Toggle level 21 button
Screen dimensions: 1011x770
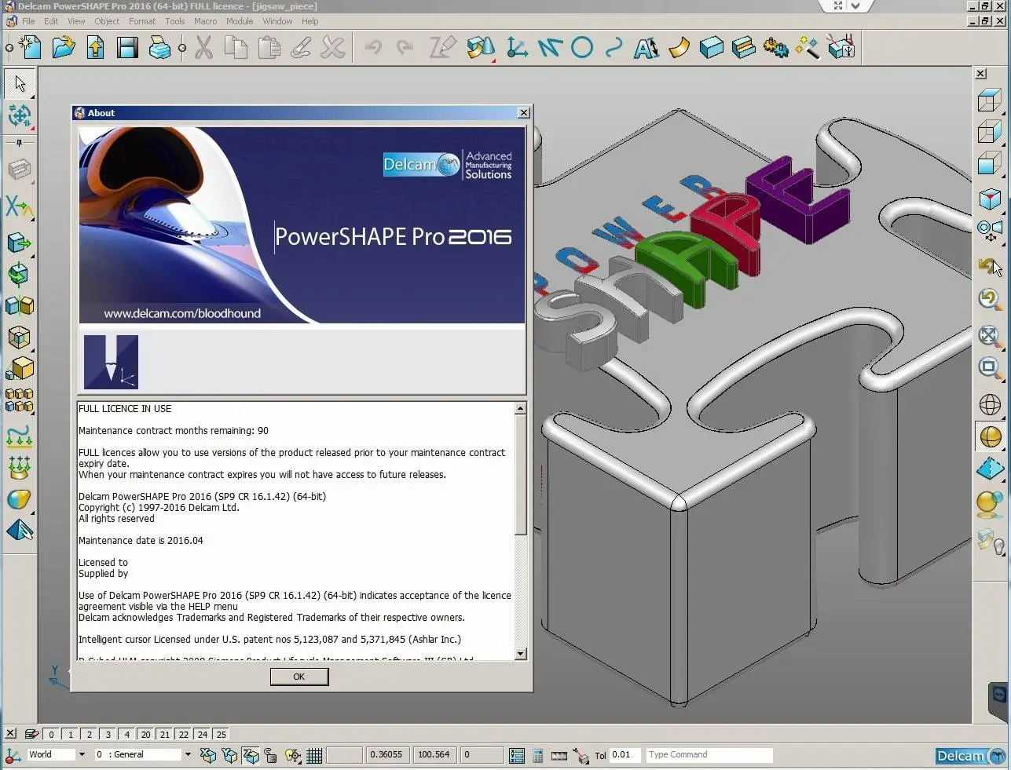tap(164, 735)
